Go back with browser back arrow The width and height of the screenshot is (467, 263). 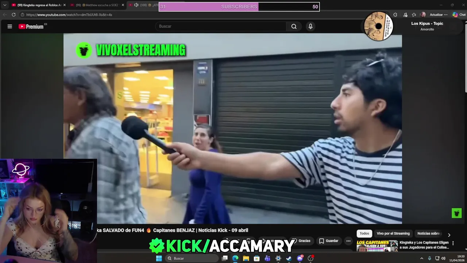tap(5, 15)
